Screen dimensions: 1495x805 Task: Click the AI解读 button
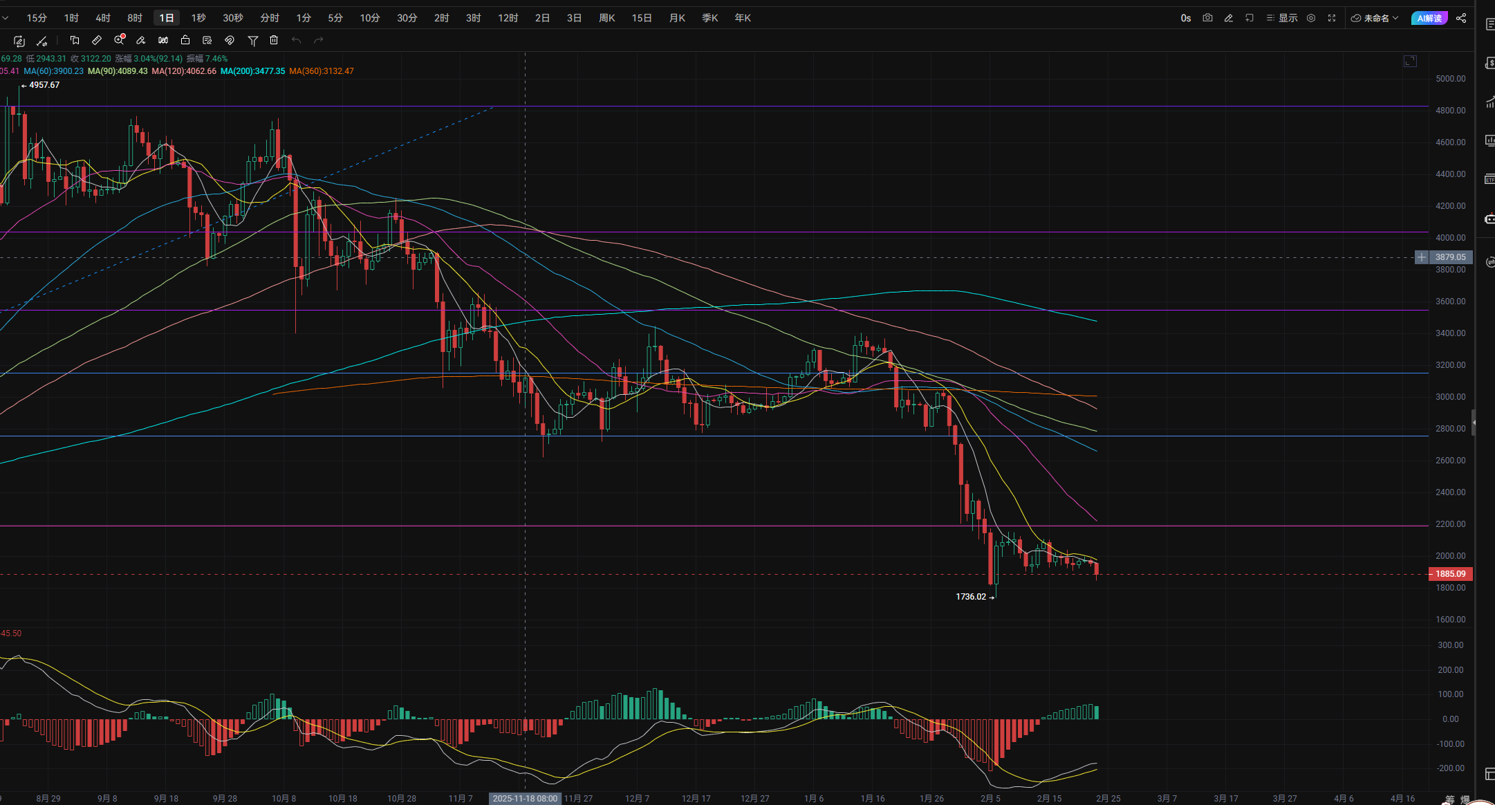(x=1429, y=18)
